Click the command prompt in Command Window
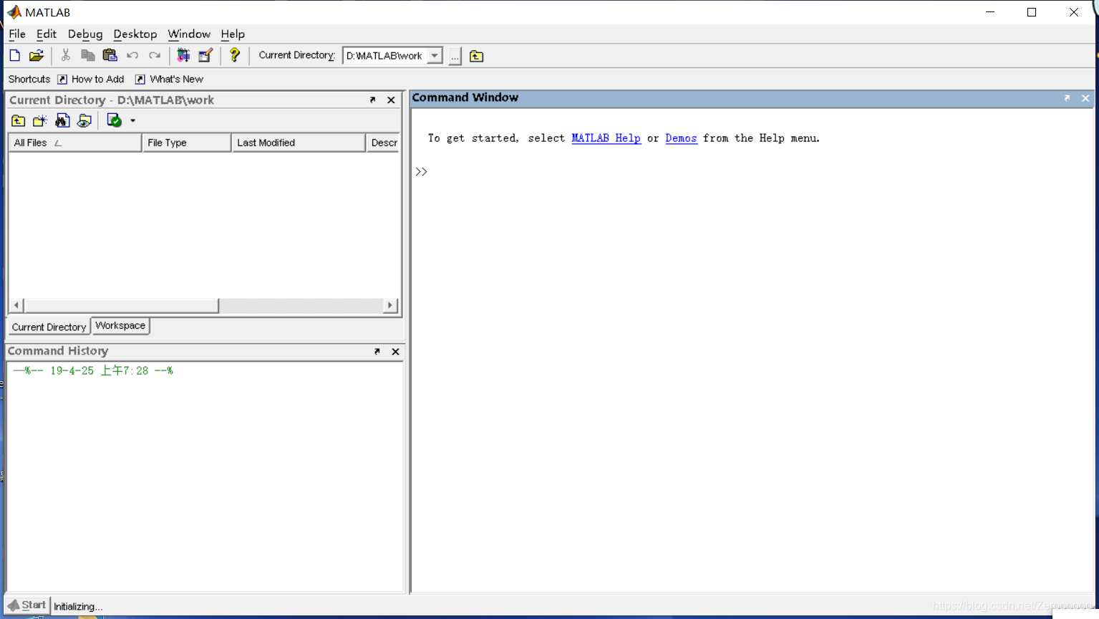The width and height of the screenshot is (1099, 619). (x=422, y=172)
